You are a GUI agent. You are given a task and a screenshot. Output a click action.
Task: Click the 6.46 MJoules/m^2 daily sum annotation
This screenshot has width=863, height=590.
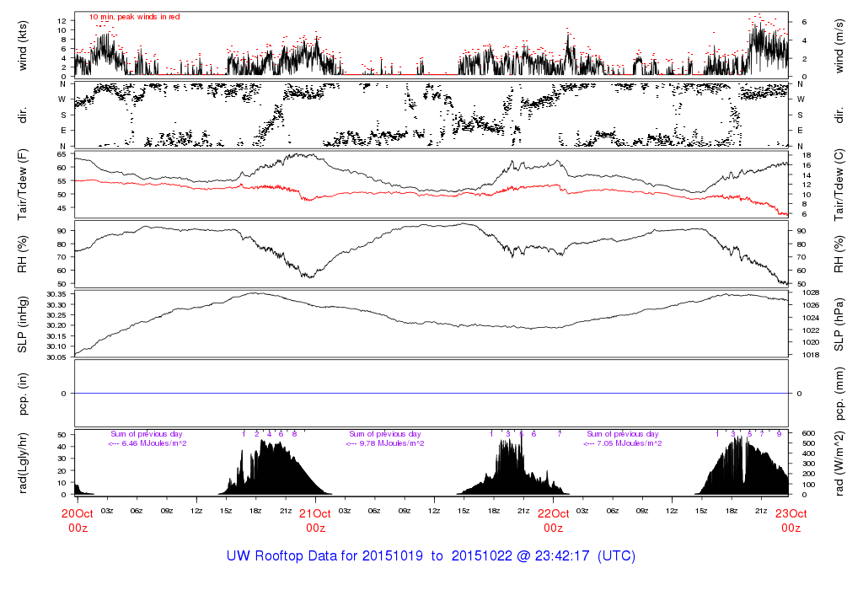(x=147, y=443)
